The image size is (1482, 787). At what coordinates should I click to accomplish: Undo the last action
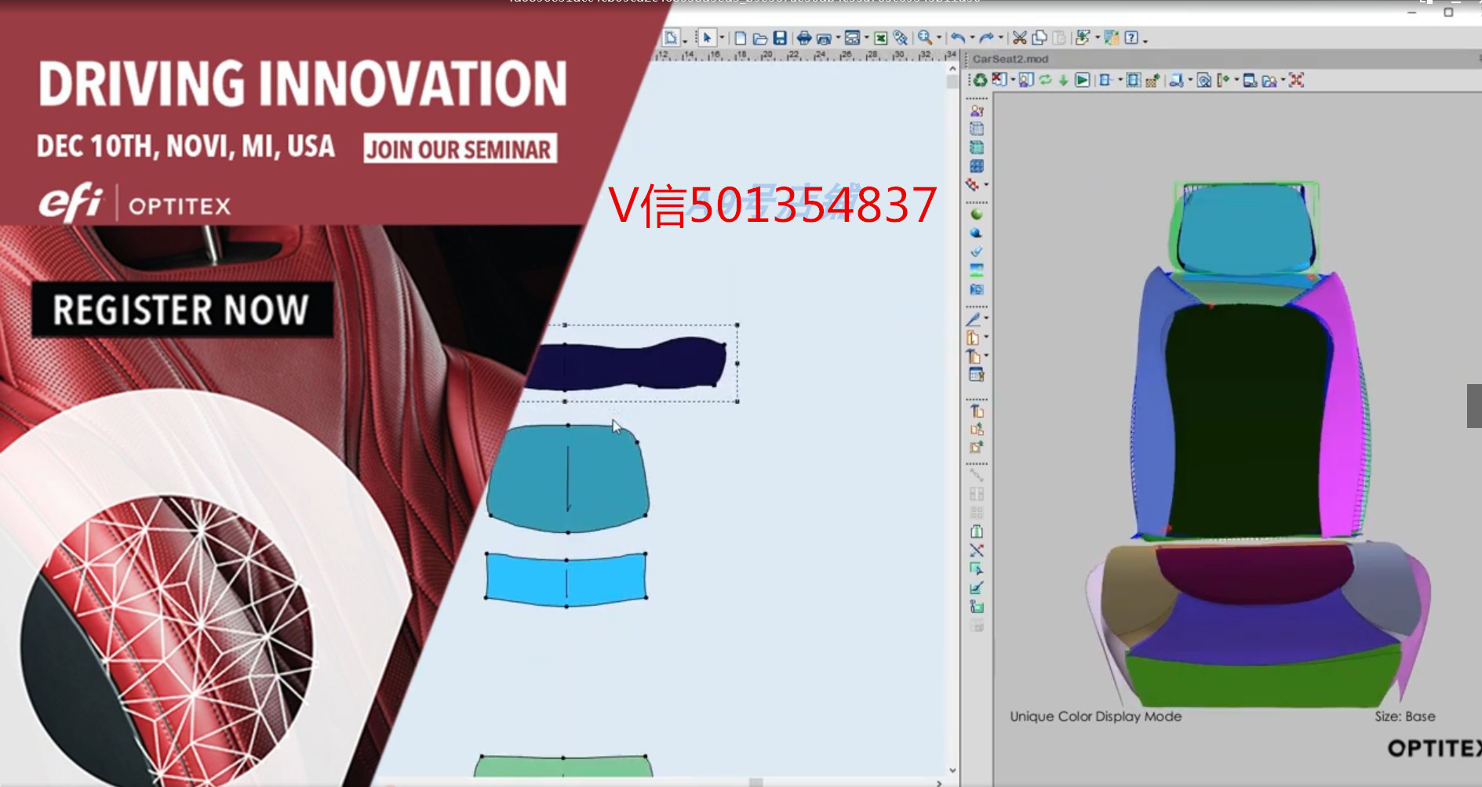958,38
